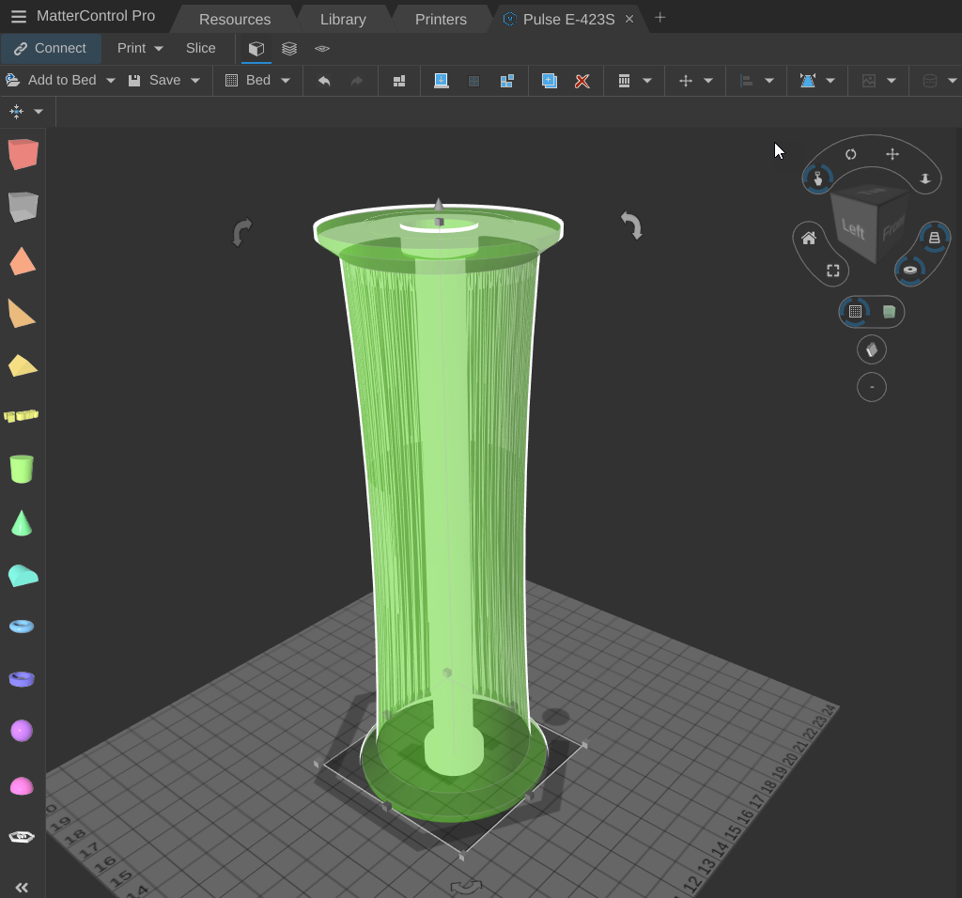Screen dimensions: 962x898
Task: Open the Bed dropdown menu
Action: (x=257, y=81)
